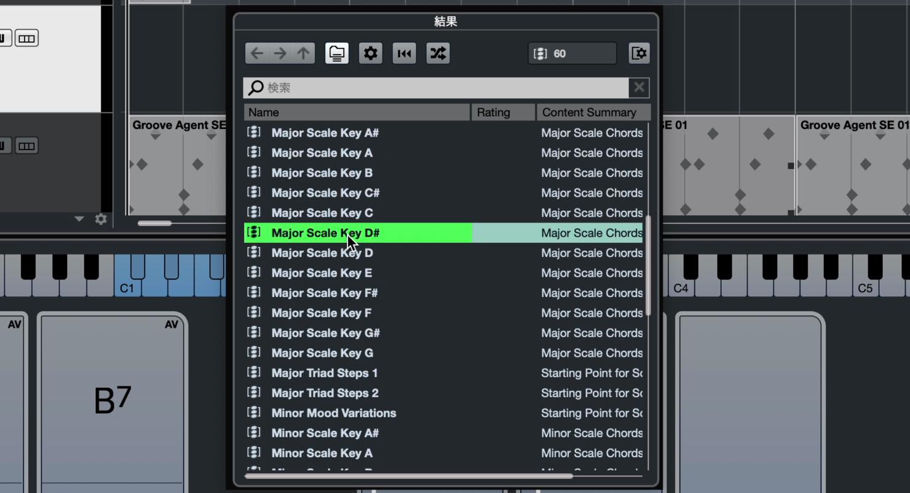Open track list settings gear icon
The image size is (910, 493).
(x=101, y=219)
